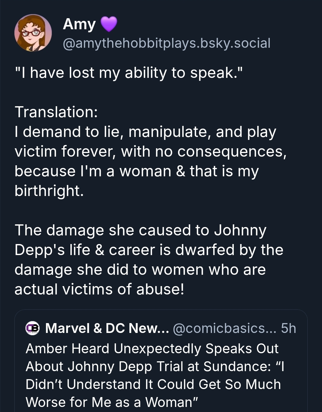
Task: Click "actual victims of abuse!" line
Action: [x=99, y=289]
